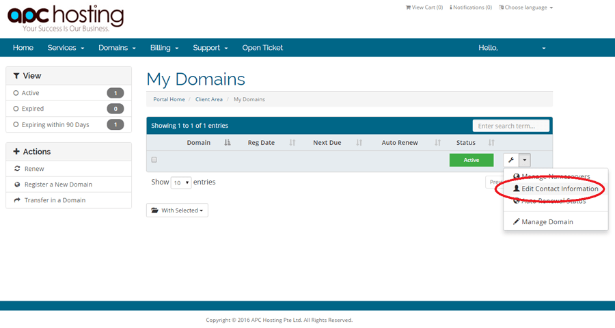The height and width of the screenshot is (328, 615).
Task: Click the Auto Renew column header
Action: click(400, 143)
